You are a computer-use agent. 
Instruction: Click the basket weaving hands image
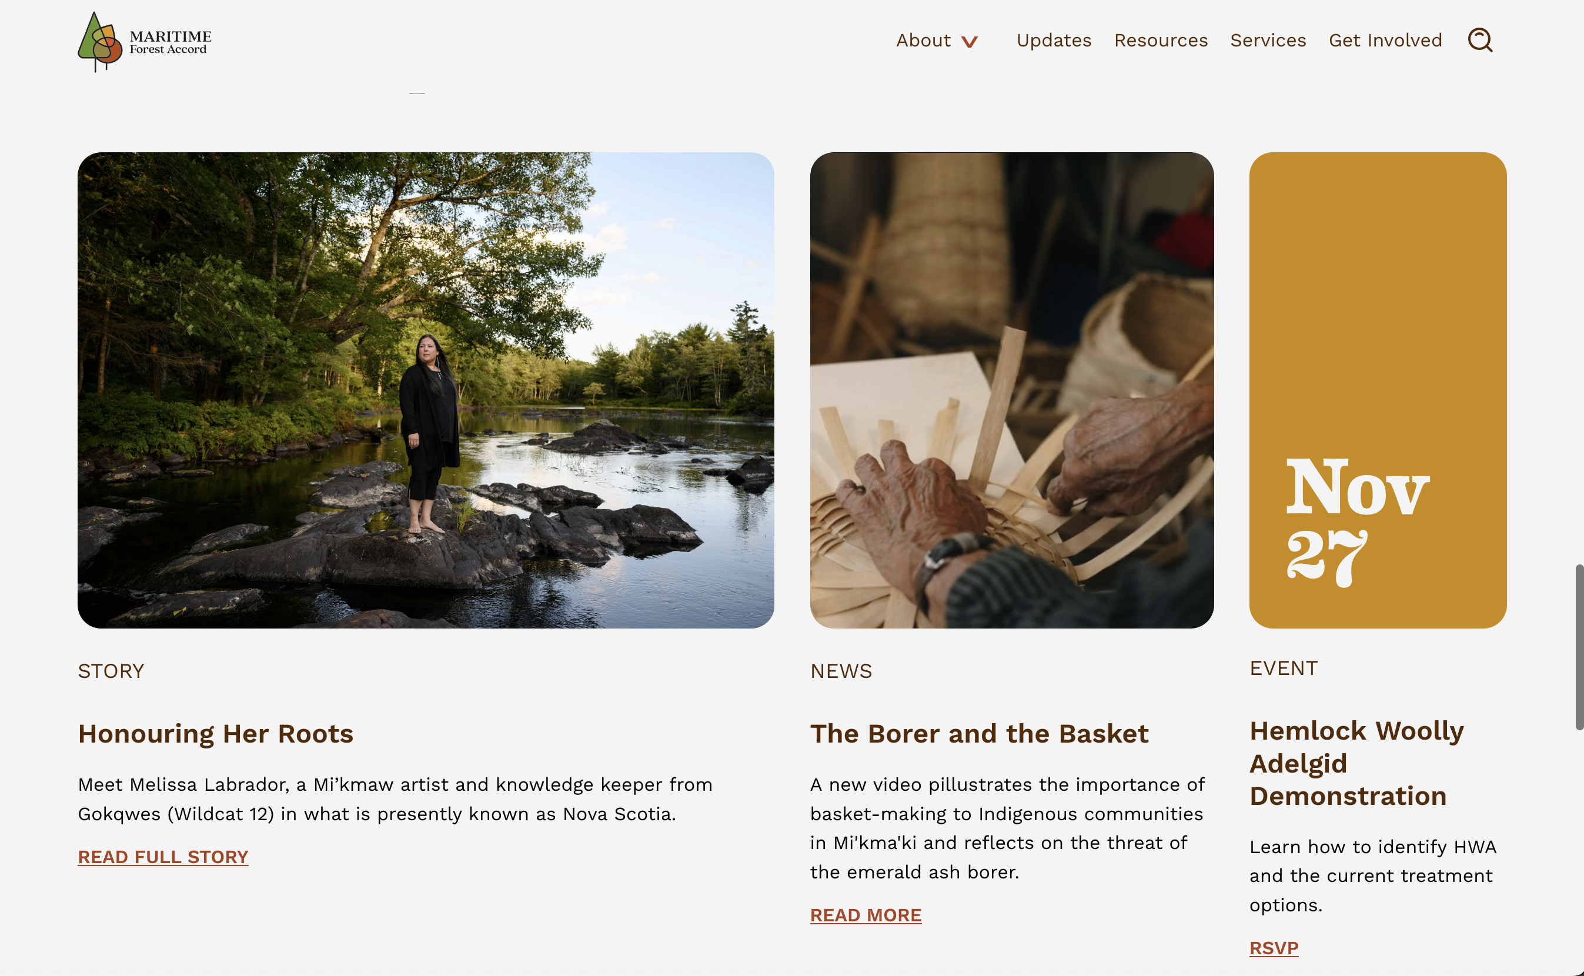coord(1011,390)
